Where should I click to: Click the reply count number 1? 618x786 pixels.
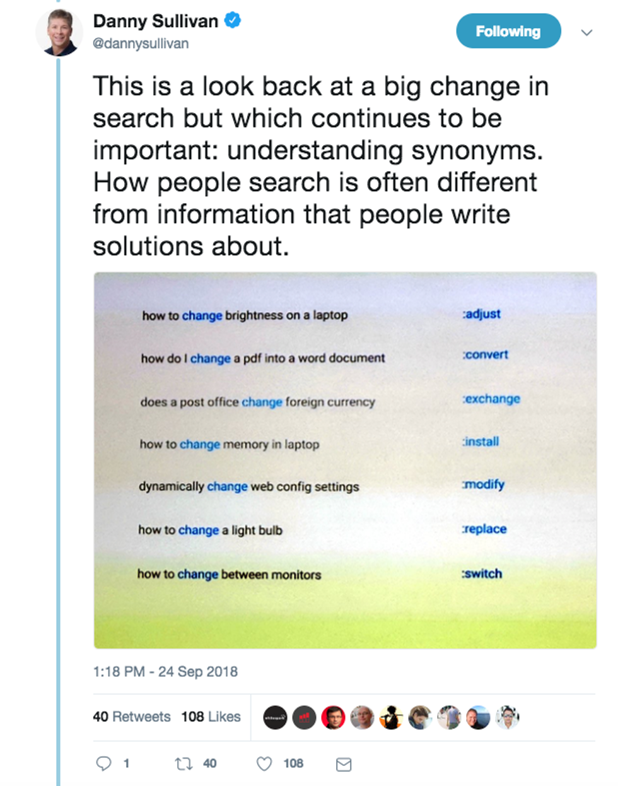tap(126, 764)
